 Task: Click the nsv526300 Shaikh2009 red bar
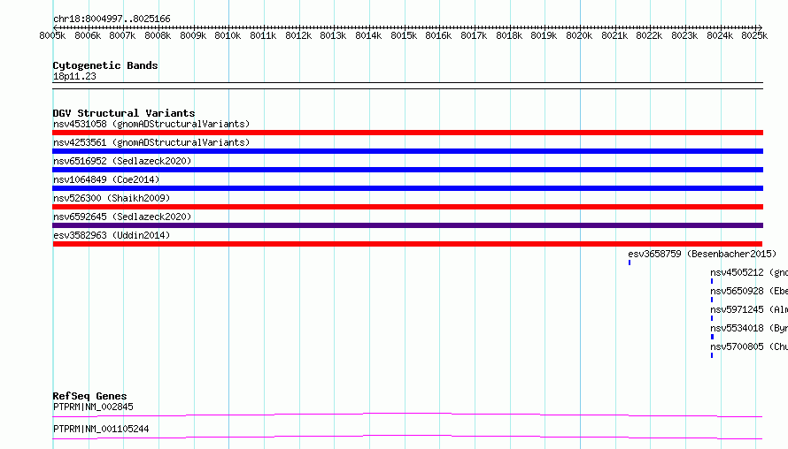coord(407,207)
